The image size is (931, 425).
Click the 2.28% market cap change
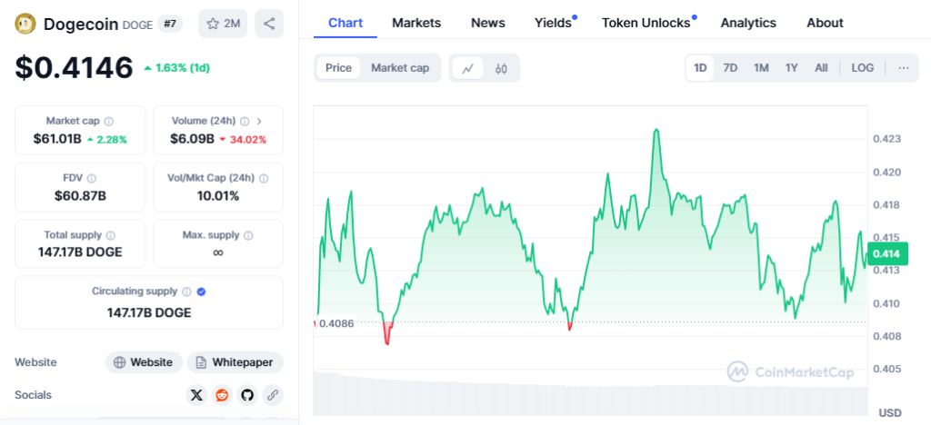pyautogui.click(x=107, y=140)
